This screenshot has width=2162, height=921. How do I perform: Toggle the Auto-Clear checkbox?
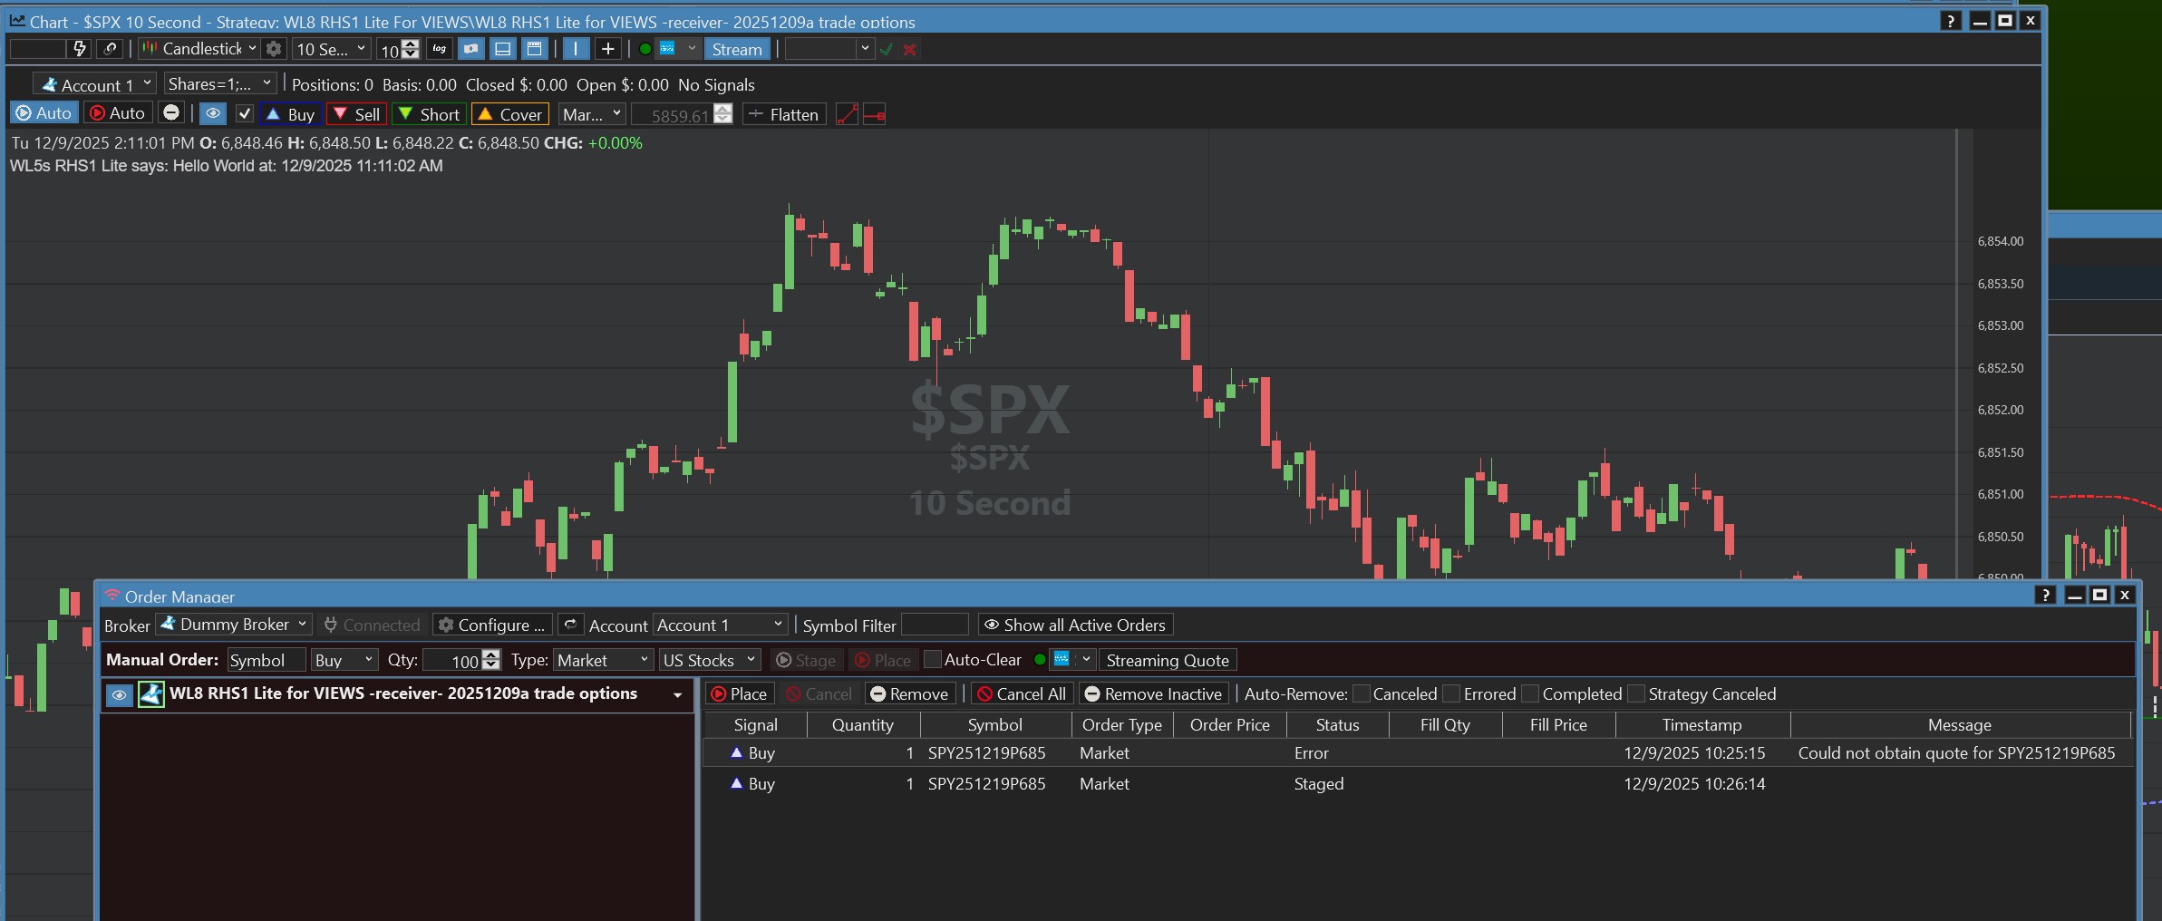coord(933,660)
